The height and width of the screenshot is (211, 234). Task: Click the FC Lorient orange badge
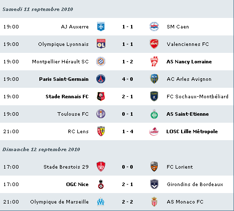coord(154,167)
